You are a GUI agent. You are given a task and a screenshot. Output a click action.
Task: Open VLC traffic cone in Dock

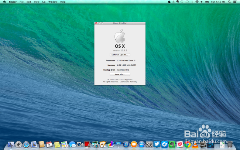click(x=195, y=144)
